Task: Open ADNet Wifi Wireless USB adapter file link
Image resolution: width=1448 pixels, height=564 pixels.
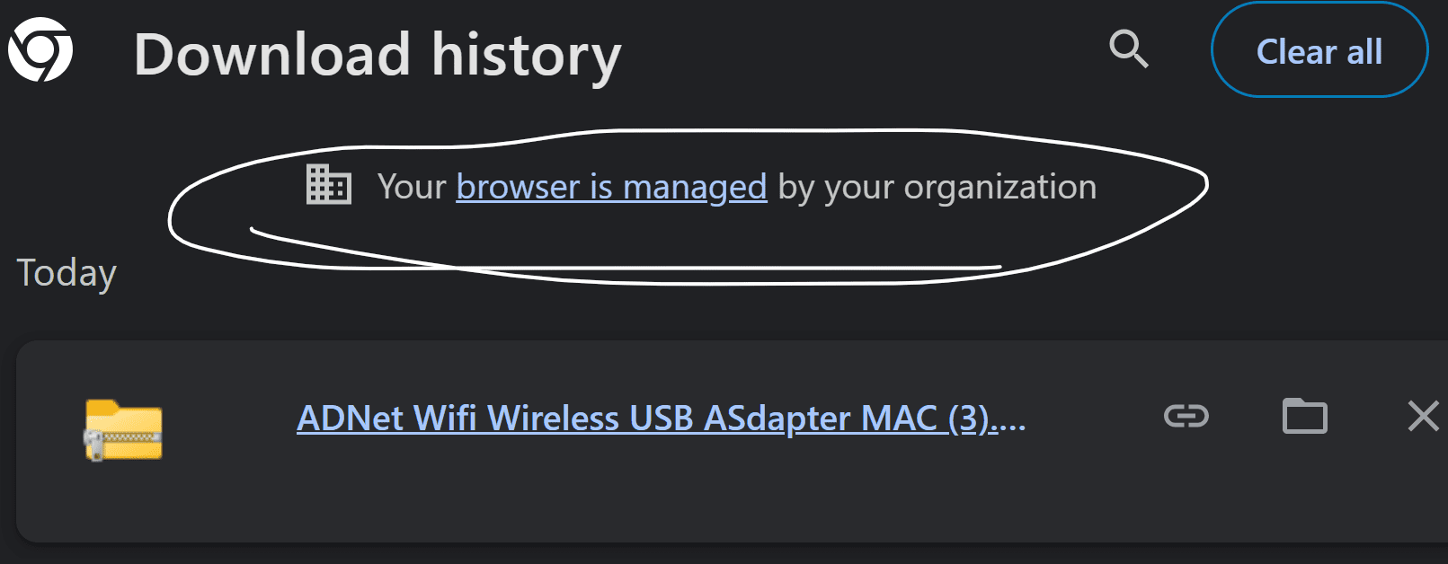Action: tap(661, 418)
